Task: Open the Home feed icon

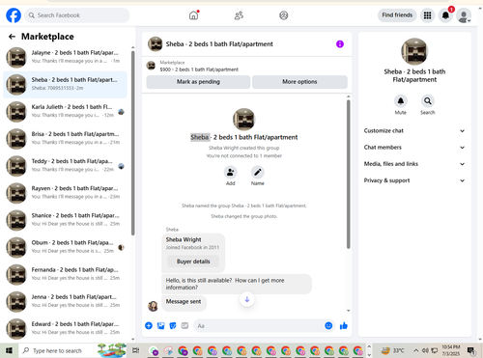Action: click(193, 15)
